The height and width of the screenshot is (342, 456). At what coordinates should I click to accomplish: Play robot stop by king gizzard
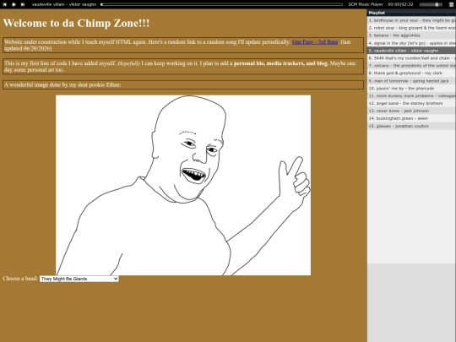(411, 28)
